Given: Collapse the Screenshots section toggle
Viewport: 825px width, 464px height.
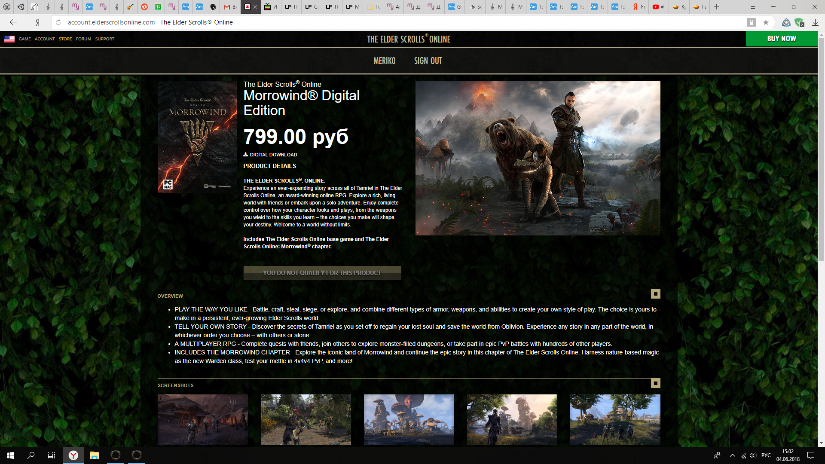Looking at the screenshot, I should coord(655,383).
